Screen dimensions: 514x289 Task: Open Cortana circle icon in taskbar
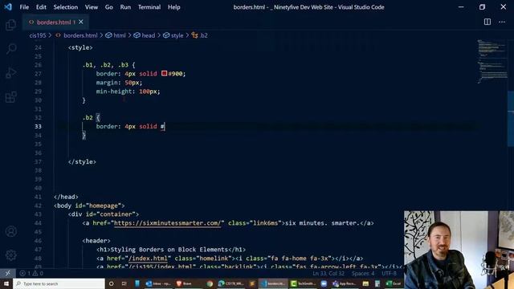click(111, 283)
